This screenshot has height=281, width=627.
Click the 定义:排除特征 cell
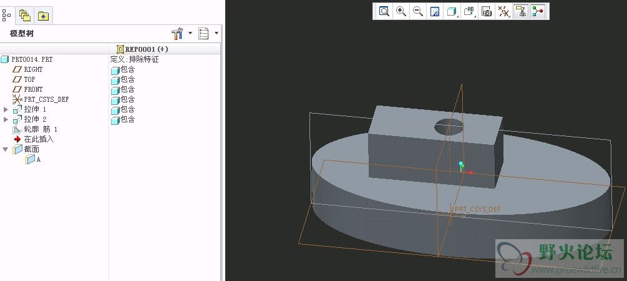pyautogui.click(x=135, y=59)
